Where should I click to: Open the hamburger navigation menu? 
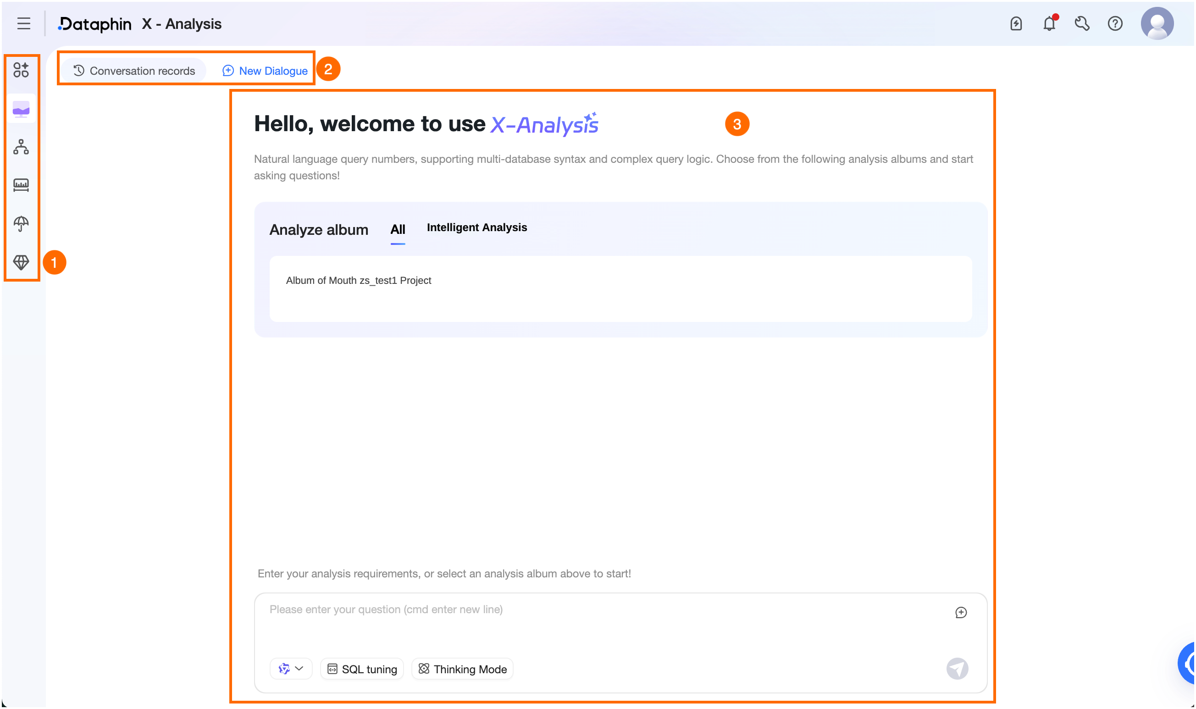click(x=23, y=23)
